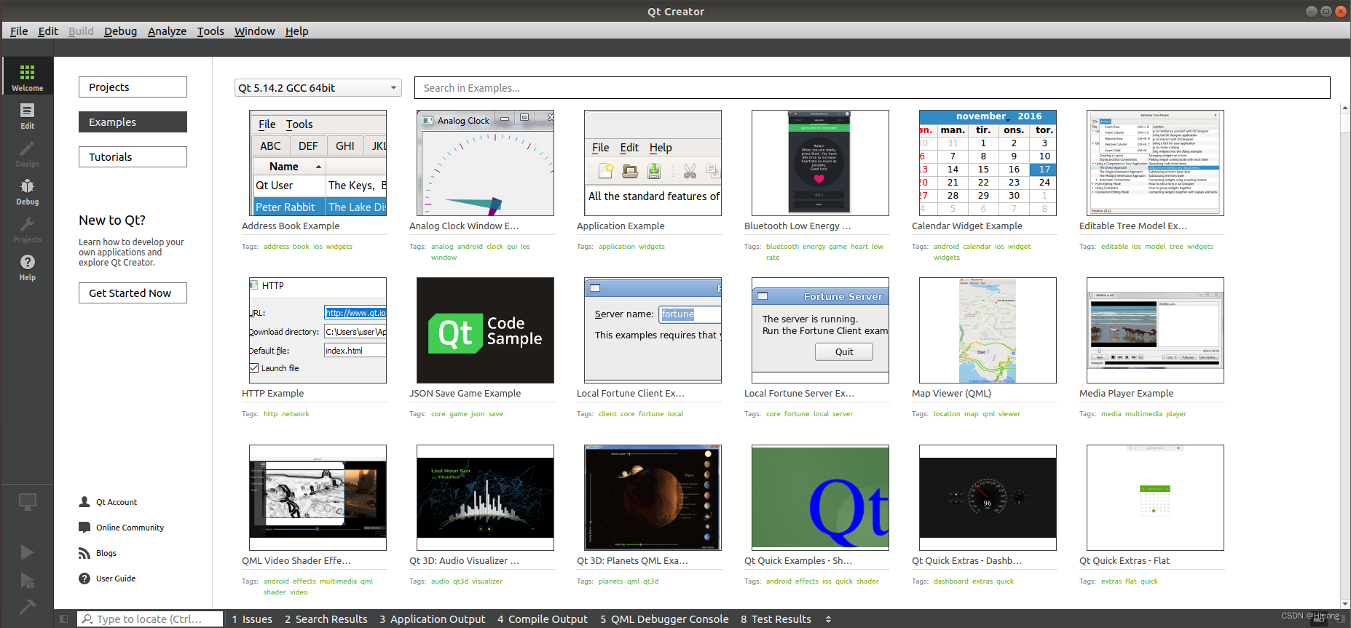1351x628 pixels.
Task: Open the Build menu
Action: pyautogui.click(x=81, y=31)
